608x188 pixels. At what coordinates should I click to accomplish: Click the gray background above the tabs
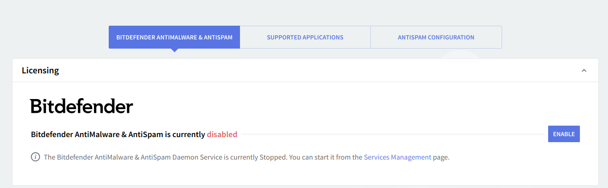[x=304, y=11]
